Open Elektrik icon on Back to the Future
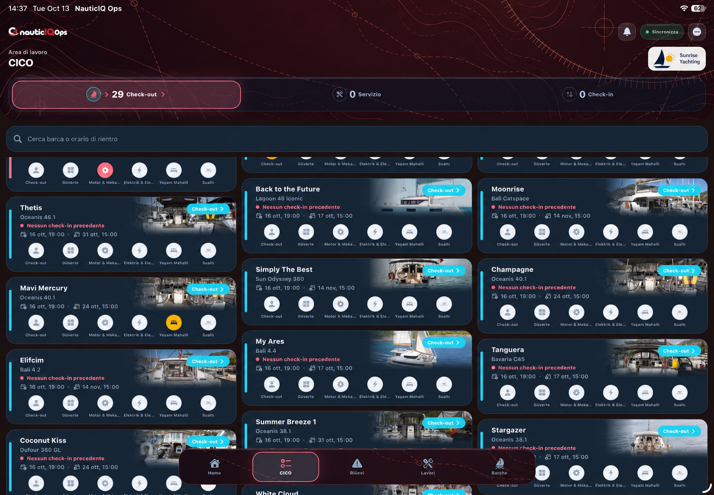 375,232
